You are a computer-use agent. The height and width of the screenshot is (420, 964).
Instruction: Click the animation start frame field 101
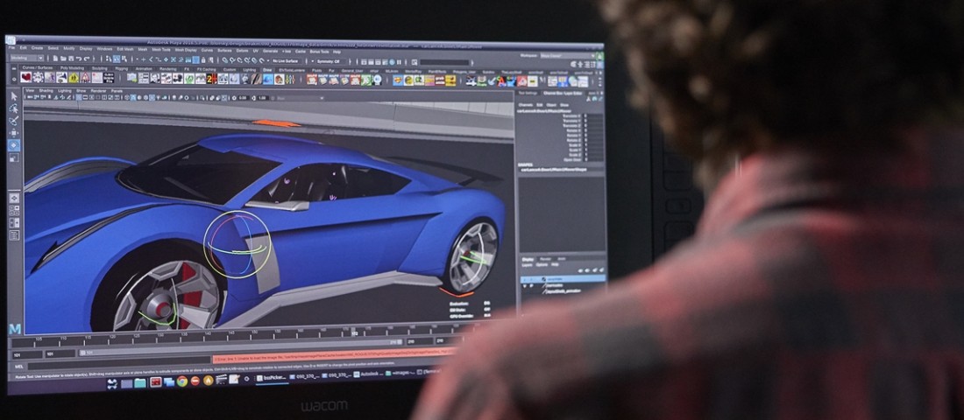(26, 354)
